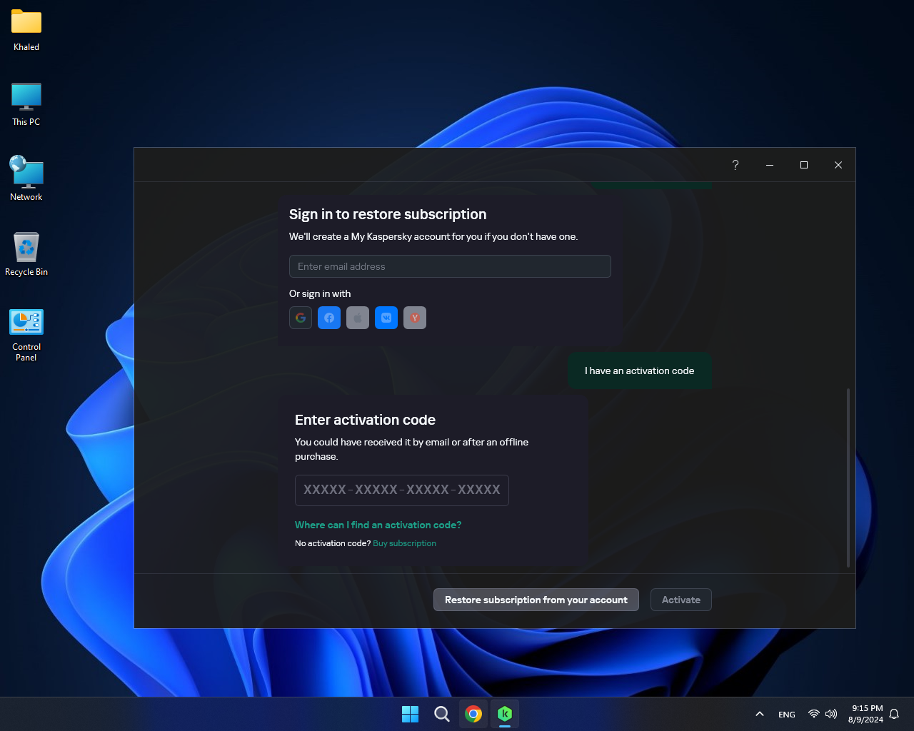
Task: Open the Khaled folder on desktop
Action: click(x=26, y=31)
